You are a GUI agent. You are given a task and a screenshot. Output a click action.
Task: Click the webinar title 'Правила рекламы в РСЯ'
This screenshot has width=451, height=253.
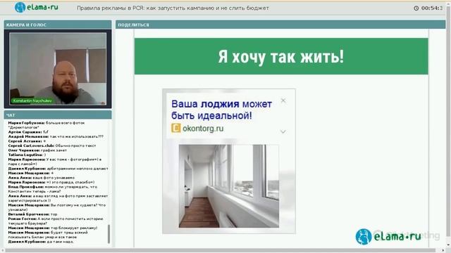[x=173, y=8]
